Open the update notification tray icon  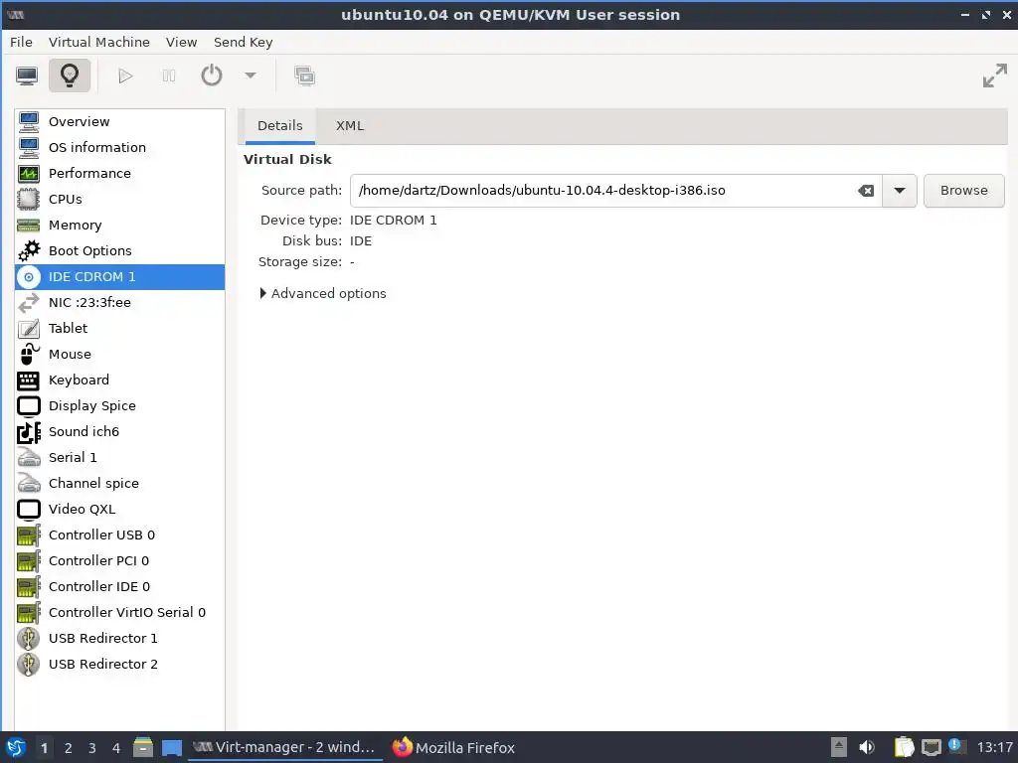click(x=955, y=746)
